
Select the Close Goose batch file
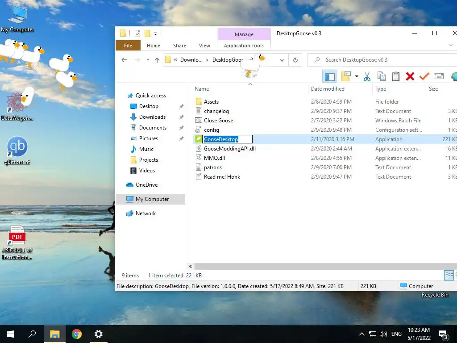coord(218,121)
